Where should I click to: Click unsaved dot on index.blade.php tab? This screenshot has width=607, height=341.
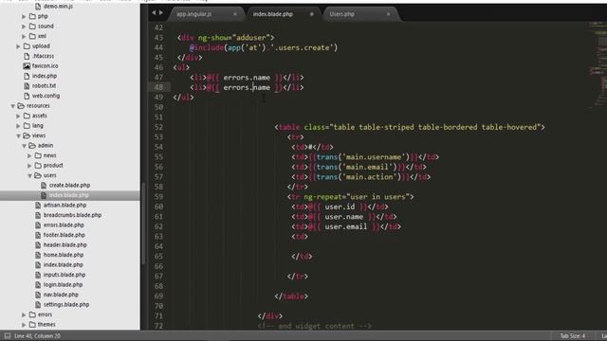[x=311, y=14]
